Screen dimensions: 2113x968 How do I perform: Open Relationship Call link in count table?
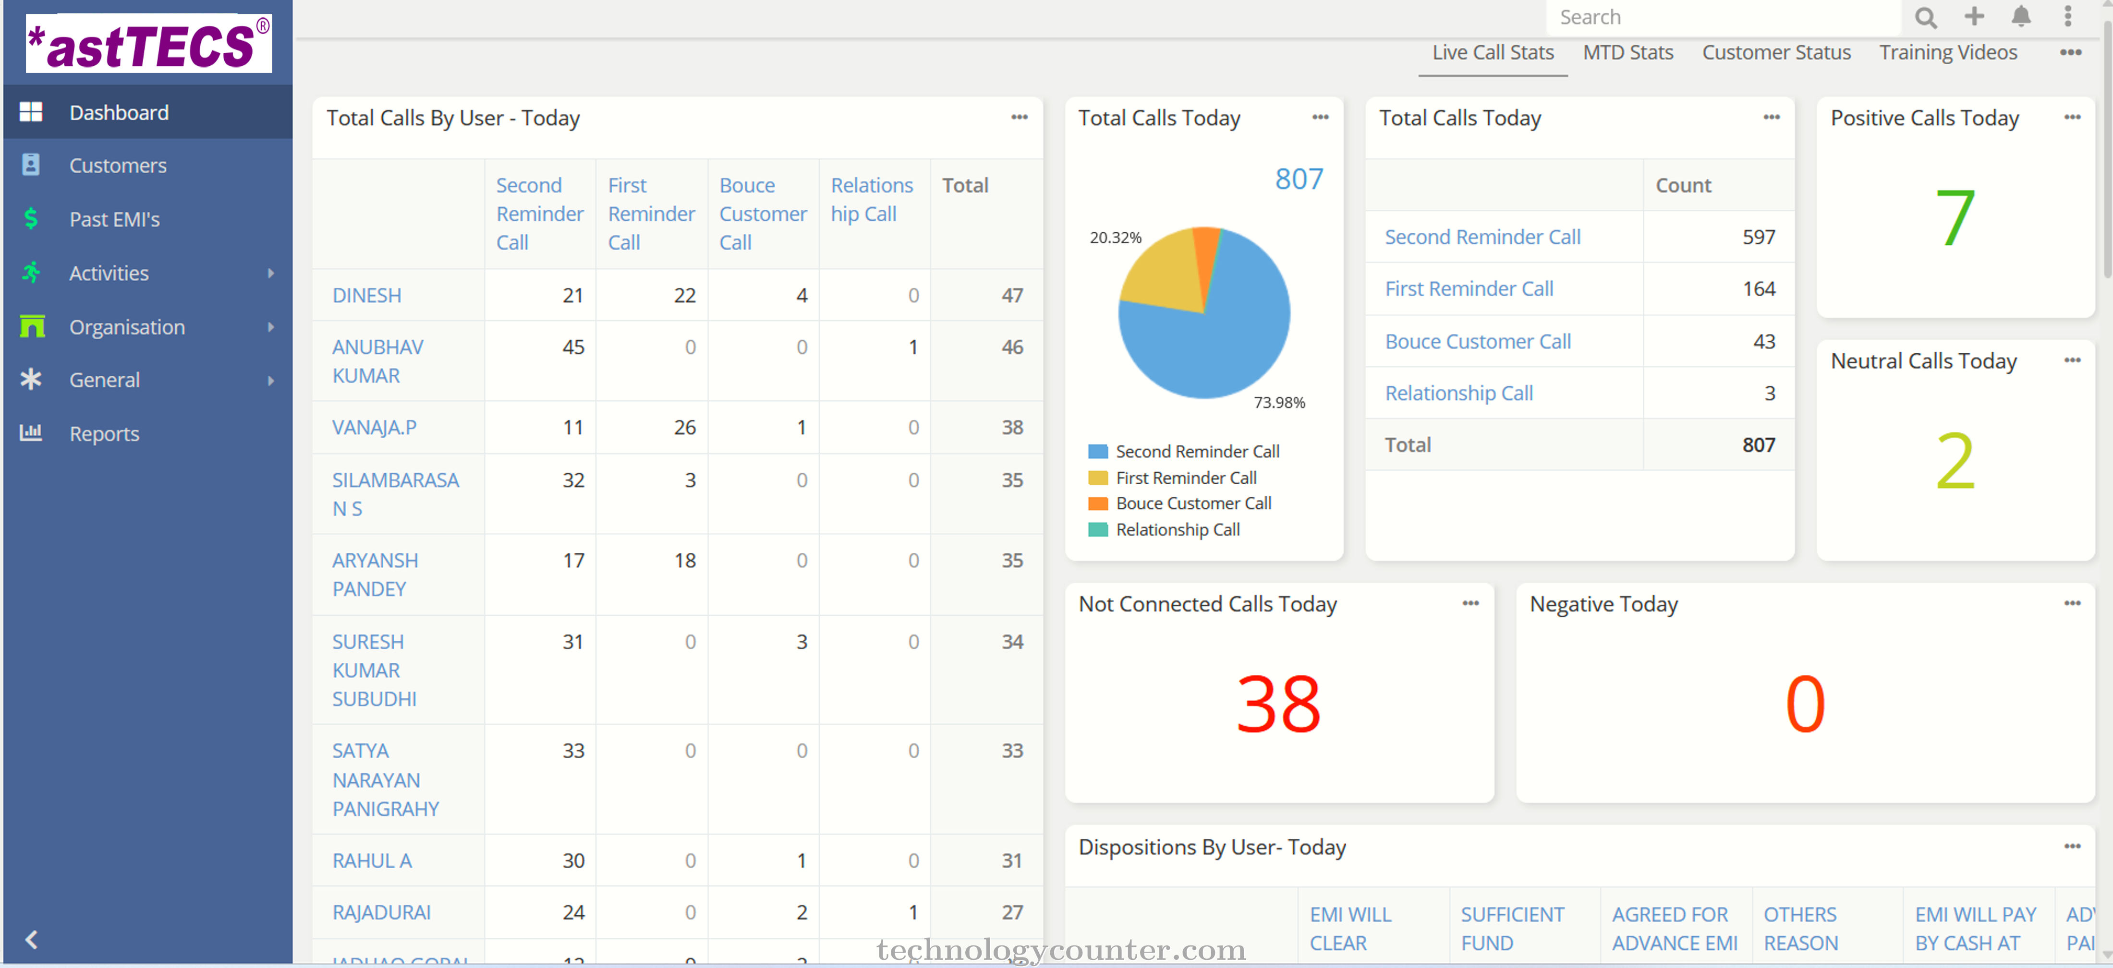[1458, 394]
